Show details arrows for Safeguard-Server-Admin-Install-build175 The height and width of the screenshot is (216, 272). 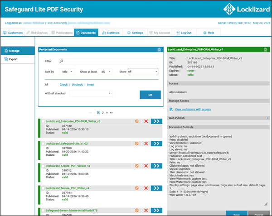(156, 211)
